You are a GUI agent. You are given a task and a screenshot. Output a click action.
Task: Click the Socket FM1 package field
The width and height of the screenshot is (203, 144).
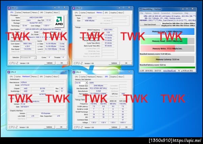tap(36, 23)
